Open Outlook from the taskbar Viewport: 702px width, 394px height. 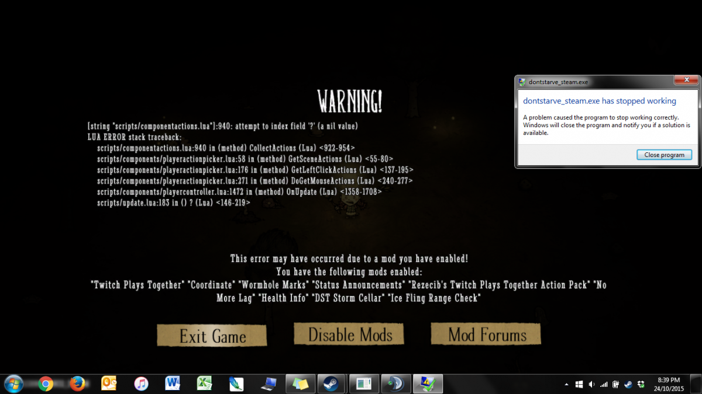(109, 383)
